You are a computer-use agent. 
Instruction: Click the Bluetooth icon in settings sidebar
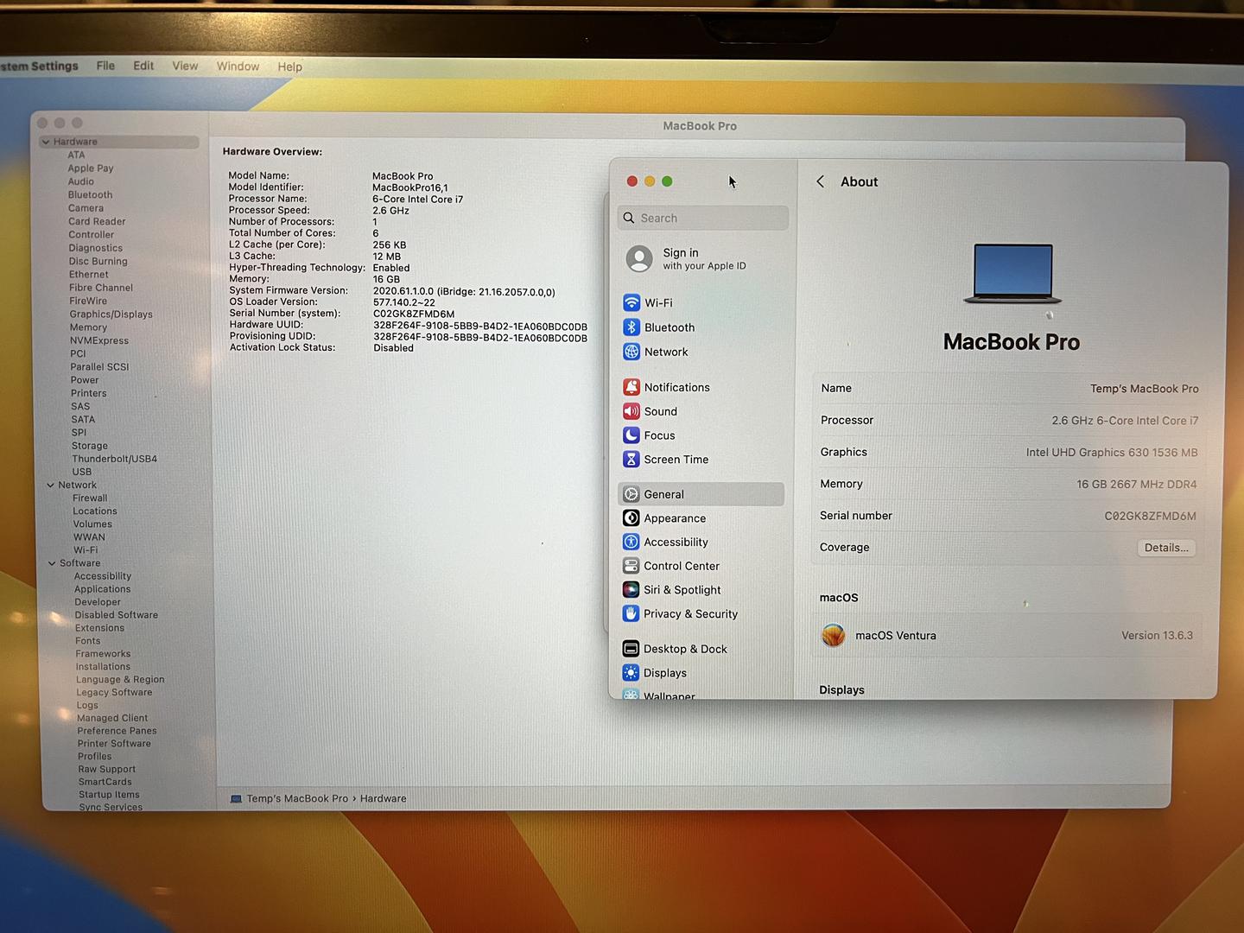632,327
